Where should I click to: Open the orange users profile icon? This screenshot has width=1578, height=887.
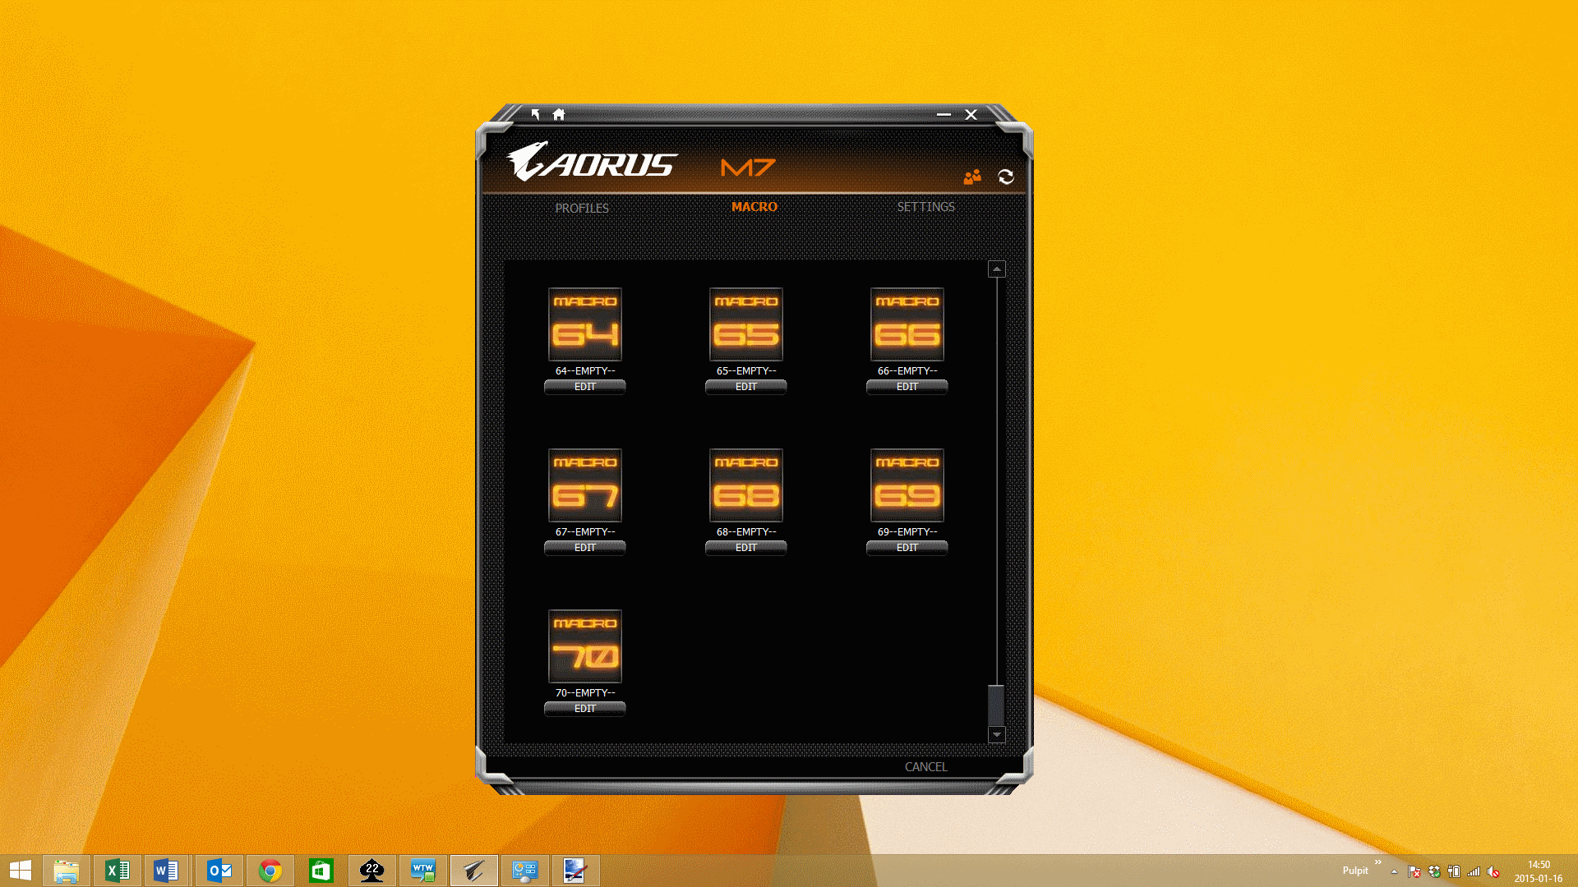click(972, 177)
